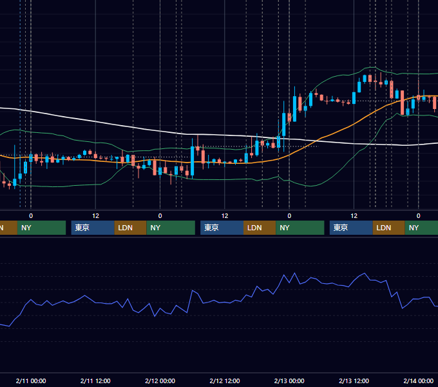
Task: Click the 2/11 12:00 date label
Action: click(95, 381)
